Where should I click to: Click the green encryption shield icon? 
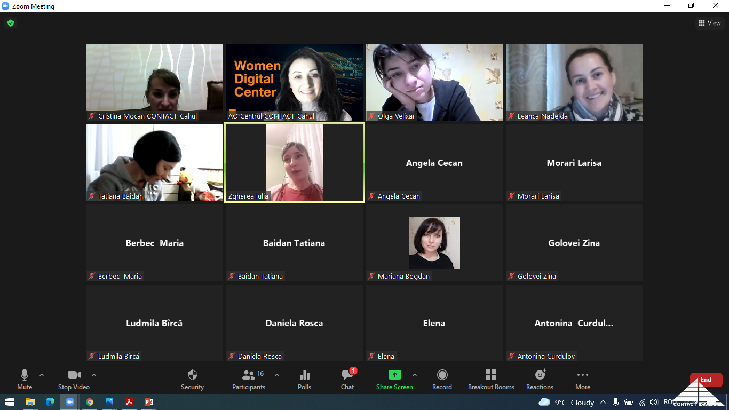pyautogui.click(x=10, y=23)
